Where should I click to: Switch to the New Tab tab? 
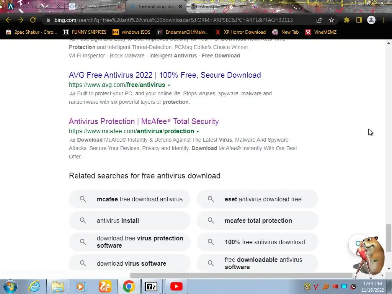tap(278, 7)
